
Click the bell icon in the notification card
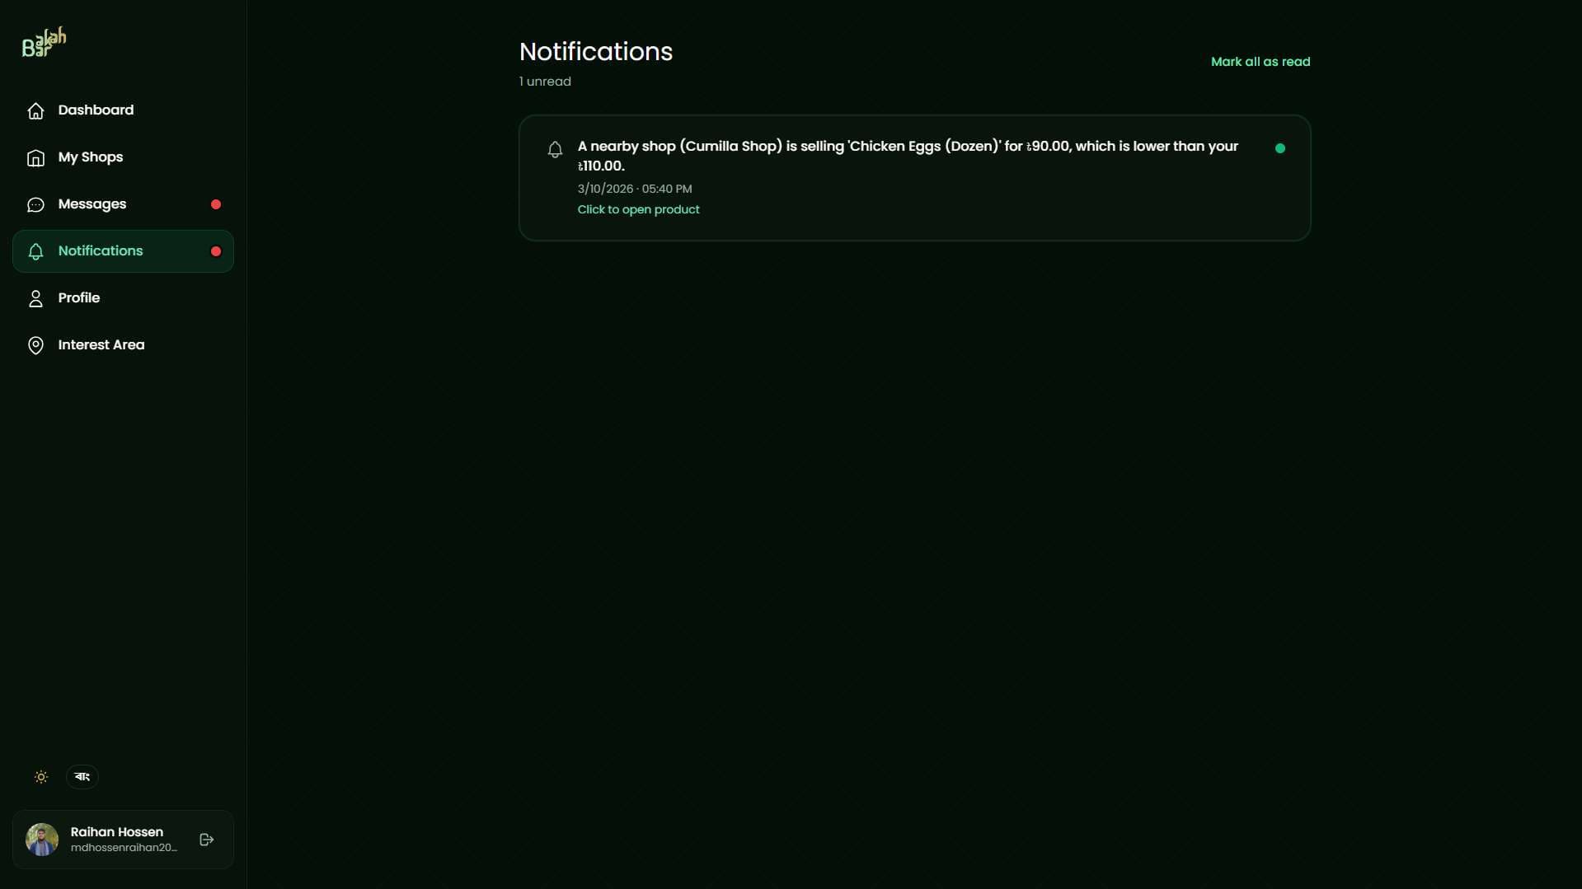(555, 149)
